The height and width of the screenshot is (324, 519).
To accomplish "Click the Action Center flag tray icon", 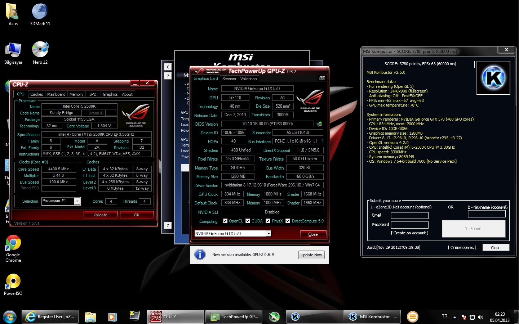I will pyautogui.click(x=463, y=317).
